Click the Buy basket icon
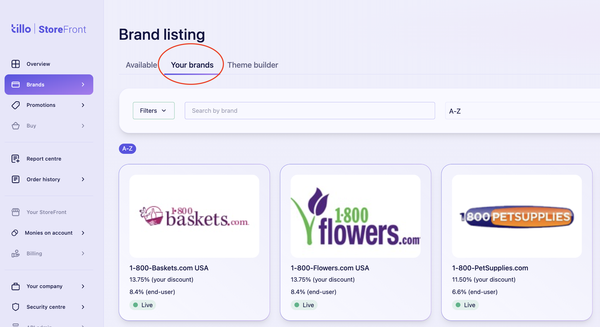600x327 pixels. pyautogui.click(x=16, y=126)
